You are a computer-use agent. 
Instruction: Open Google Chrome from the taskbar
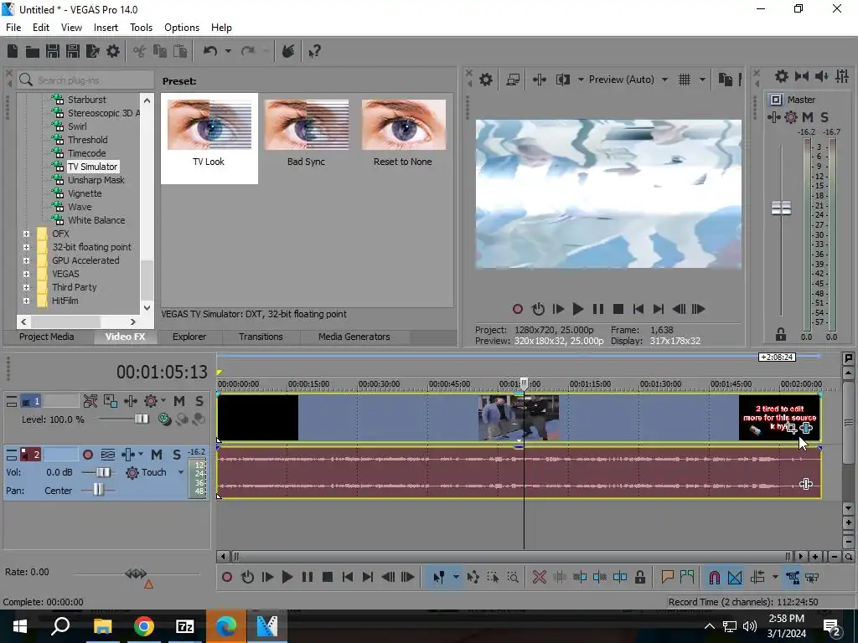(x=144, y=626)
